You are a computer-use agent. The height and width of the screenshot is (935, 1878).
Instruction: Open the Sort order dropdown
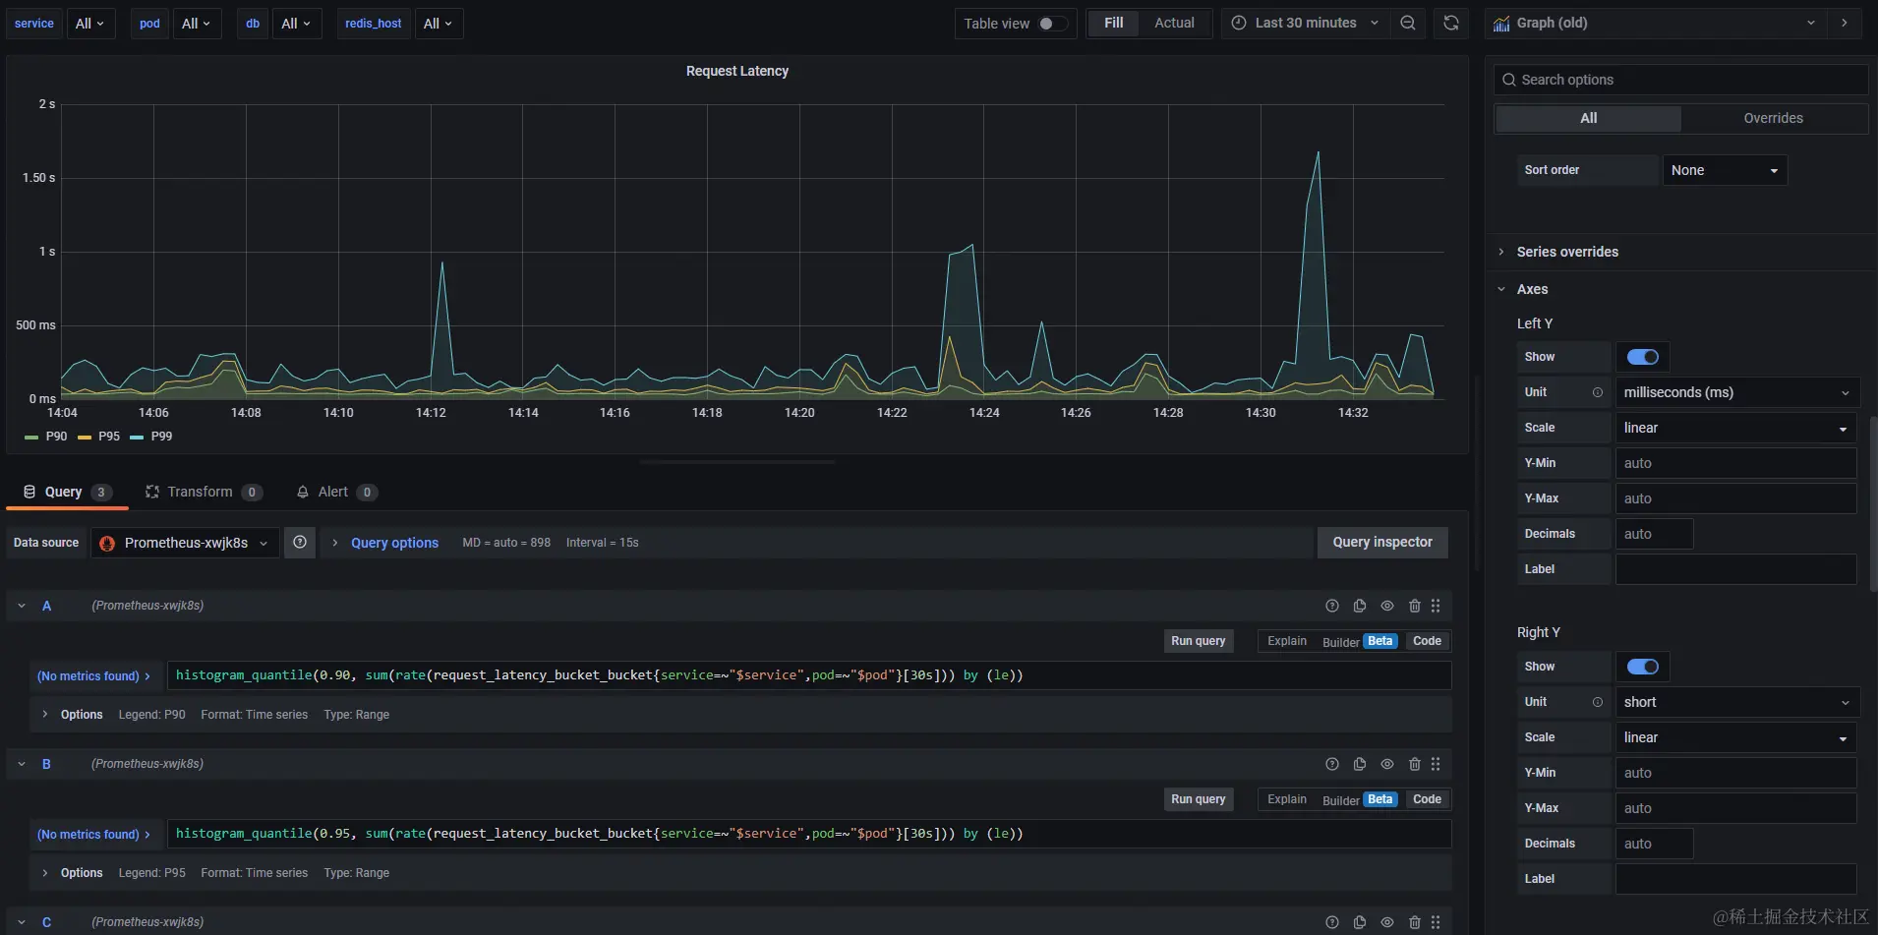(1725, 170)
